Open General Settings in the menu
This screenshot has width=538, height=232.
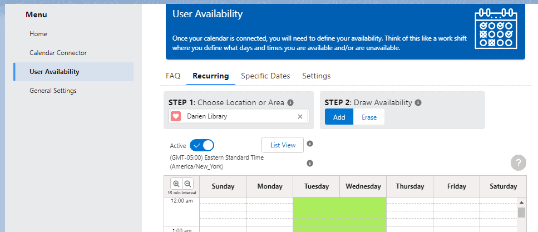click(53, 91)
